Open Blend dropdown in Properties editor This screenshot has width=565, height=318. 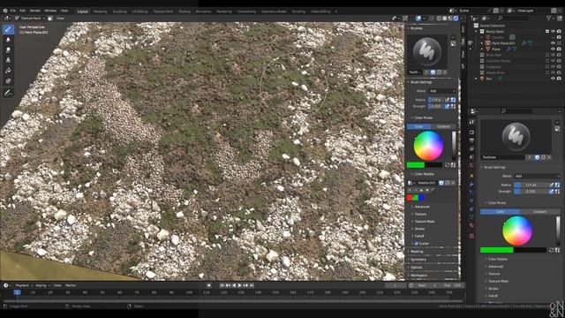(537, 176)
